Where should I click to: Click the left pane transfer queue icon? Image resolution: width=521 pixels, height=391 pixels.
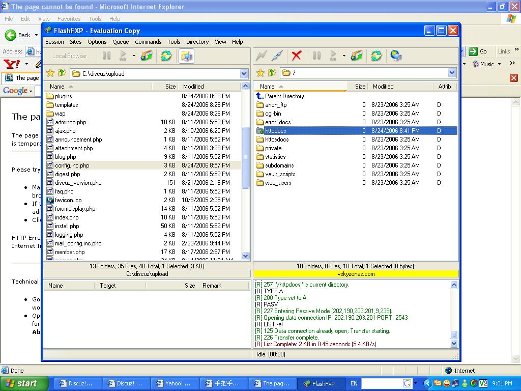pos(147,56)
